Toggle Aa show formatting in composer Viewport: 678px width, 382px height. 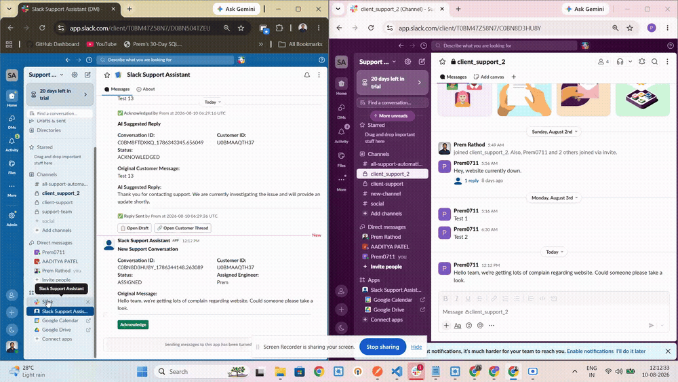[458, 325]
